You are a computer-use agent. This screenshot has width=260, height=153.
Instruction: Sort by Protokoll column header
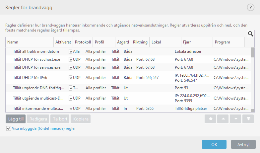[83, 42]
